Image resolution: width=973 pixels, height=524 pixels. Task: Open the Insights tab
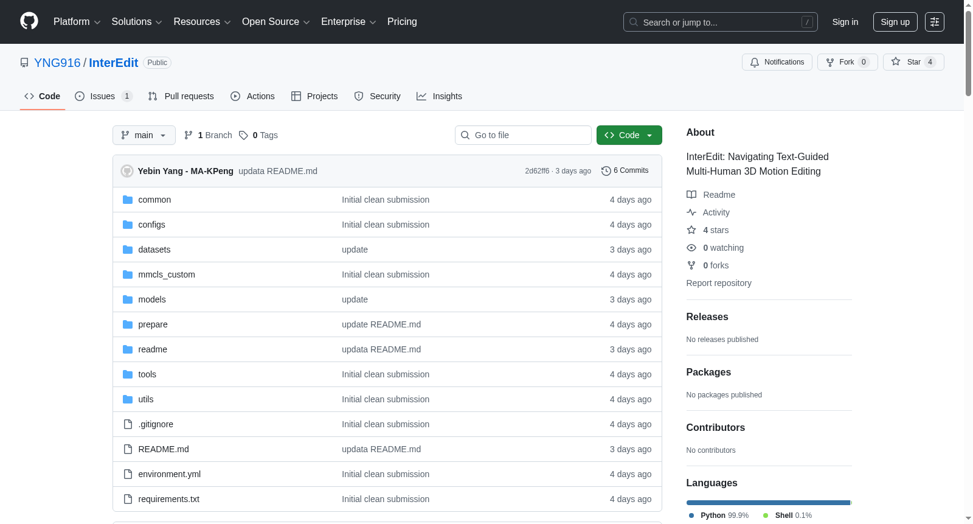(440, 96)
